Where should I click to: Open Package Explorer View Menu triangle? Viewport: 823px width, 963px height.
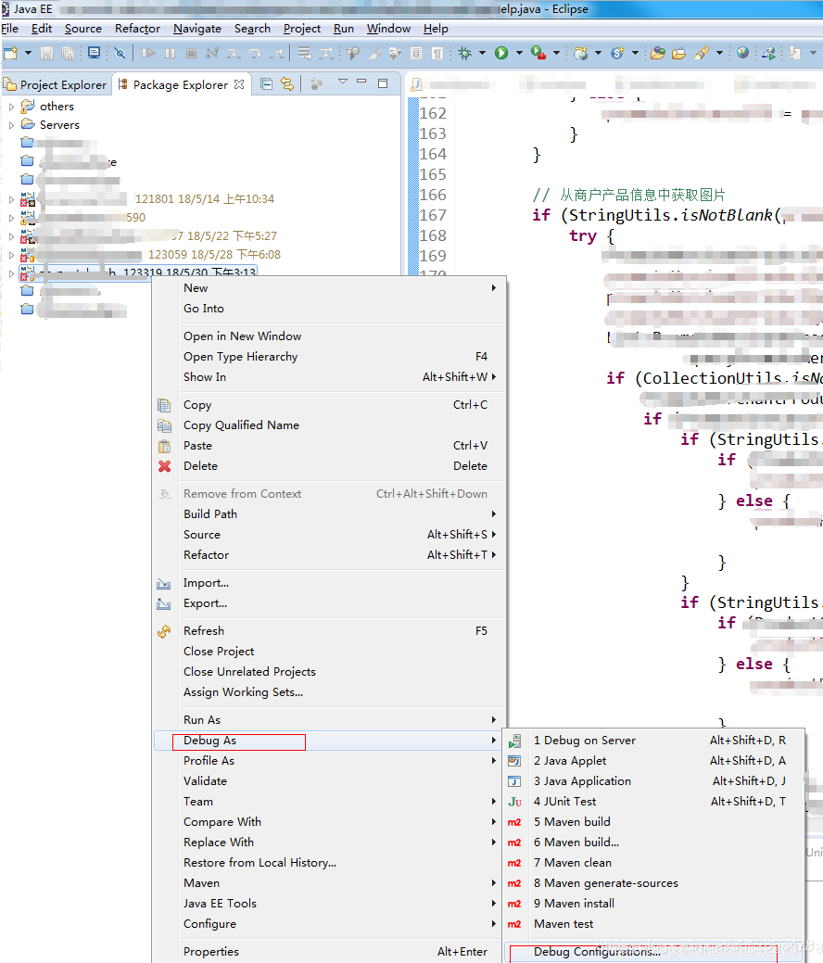[343, 82]
